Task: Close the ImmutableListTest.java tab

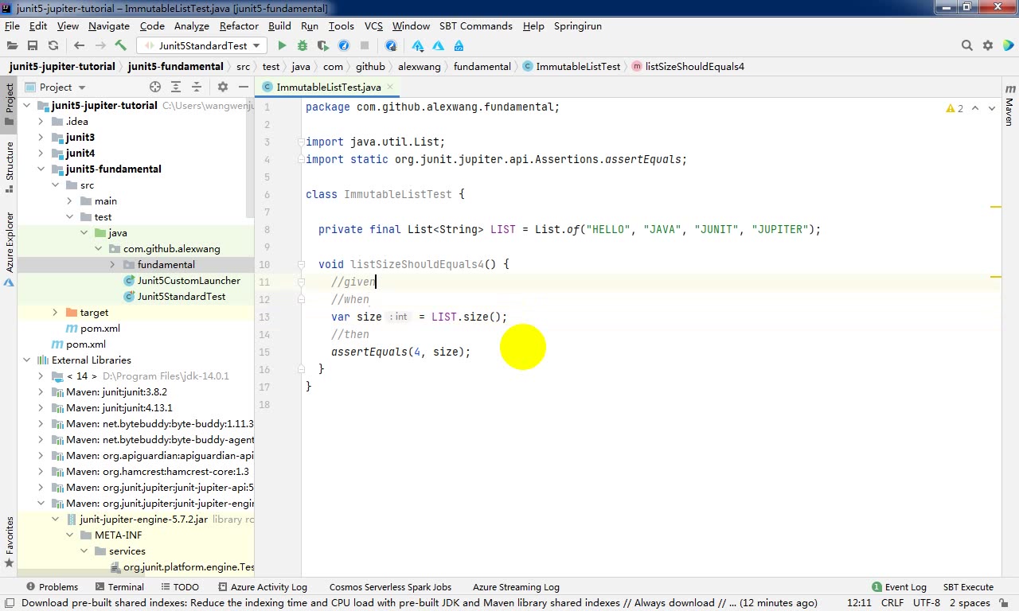Action: coord(390,87)
